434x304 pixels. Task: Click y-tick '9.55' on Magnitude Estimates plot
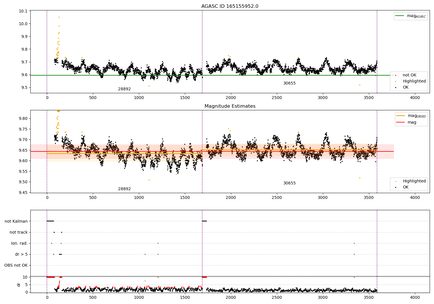[x=24, y=171]
